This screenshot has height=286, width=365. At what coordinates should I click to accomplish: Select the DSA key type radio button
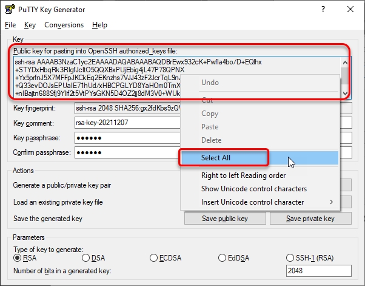(x=85, y=258)
